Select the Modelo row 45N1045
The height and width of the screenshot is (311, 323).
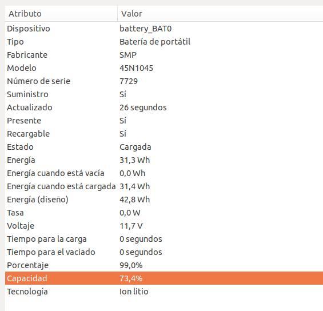pyautogui.click(x=164, y=68)
